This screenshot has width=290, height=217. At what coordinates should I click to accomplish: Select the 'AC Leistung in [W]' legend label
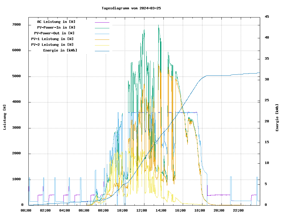[56, 22]
